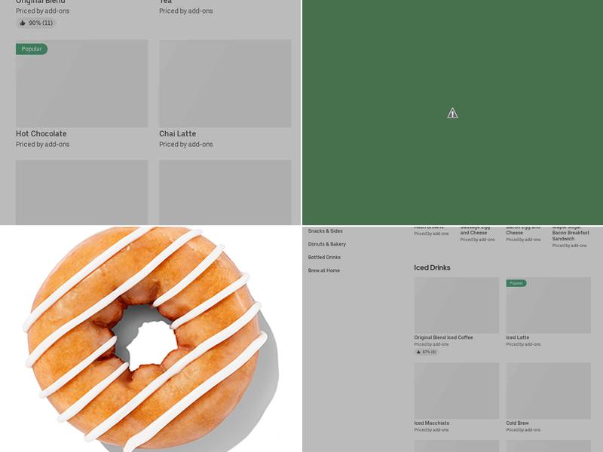Viewport: 603px width, 452px height.
Task: Open the Cold Brew item image
Action: (x=549, y=390)
